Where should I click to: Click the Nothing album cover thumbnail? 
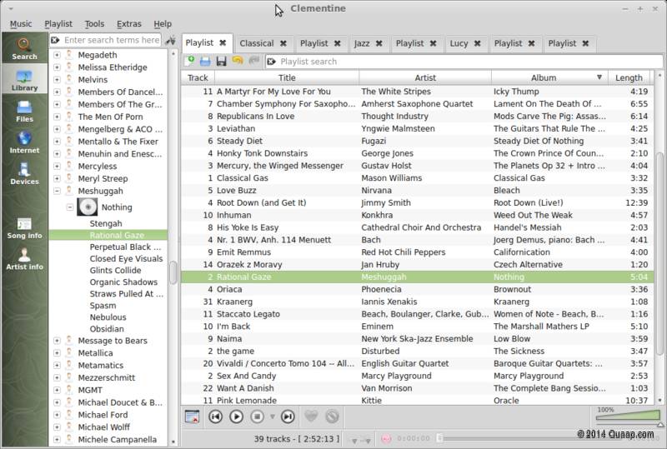[x=88, y=207]
